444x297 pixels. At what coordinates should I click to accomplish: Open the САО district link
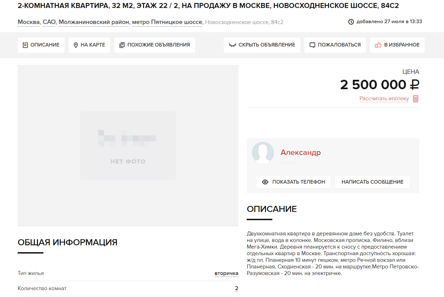click(x=49, y=22)
